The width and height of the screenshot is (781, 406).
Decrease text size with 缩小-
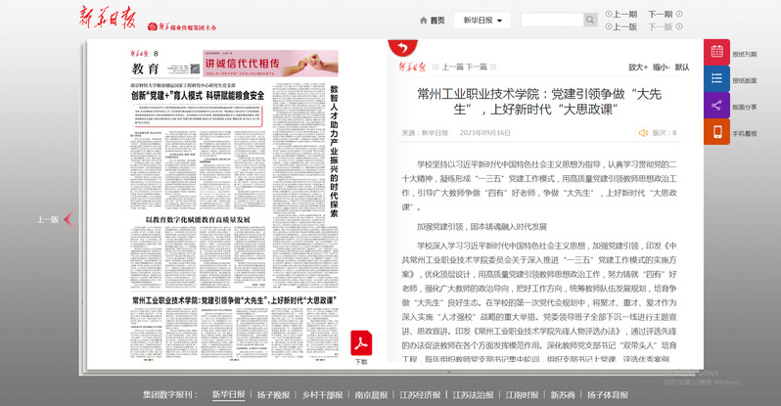[x=661, y=68]
